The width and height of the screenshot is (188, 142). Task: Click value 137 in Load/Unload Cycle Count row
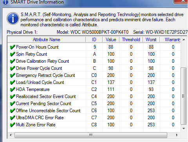coord(111,82)
